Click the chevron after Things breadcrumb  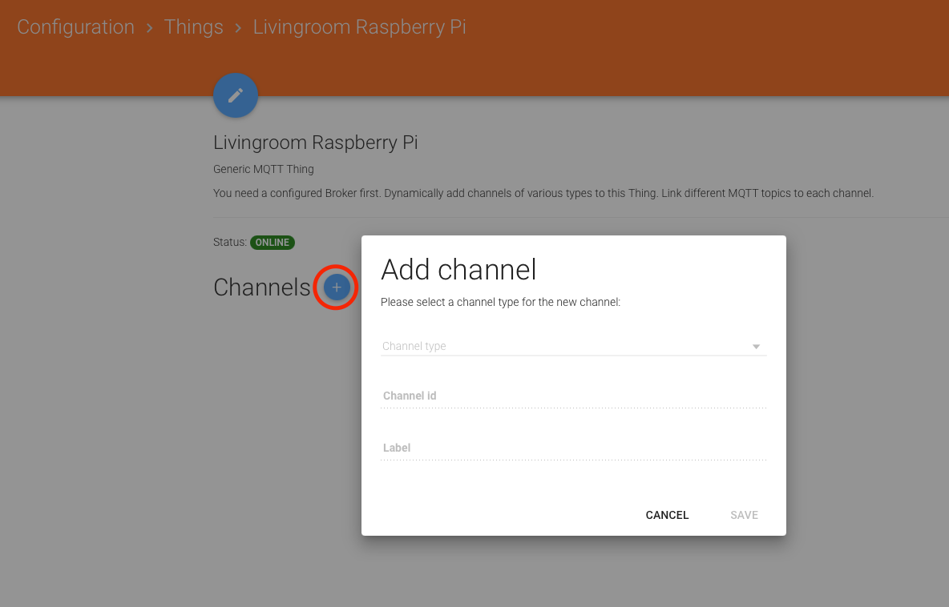tap(238, 28)
